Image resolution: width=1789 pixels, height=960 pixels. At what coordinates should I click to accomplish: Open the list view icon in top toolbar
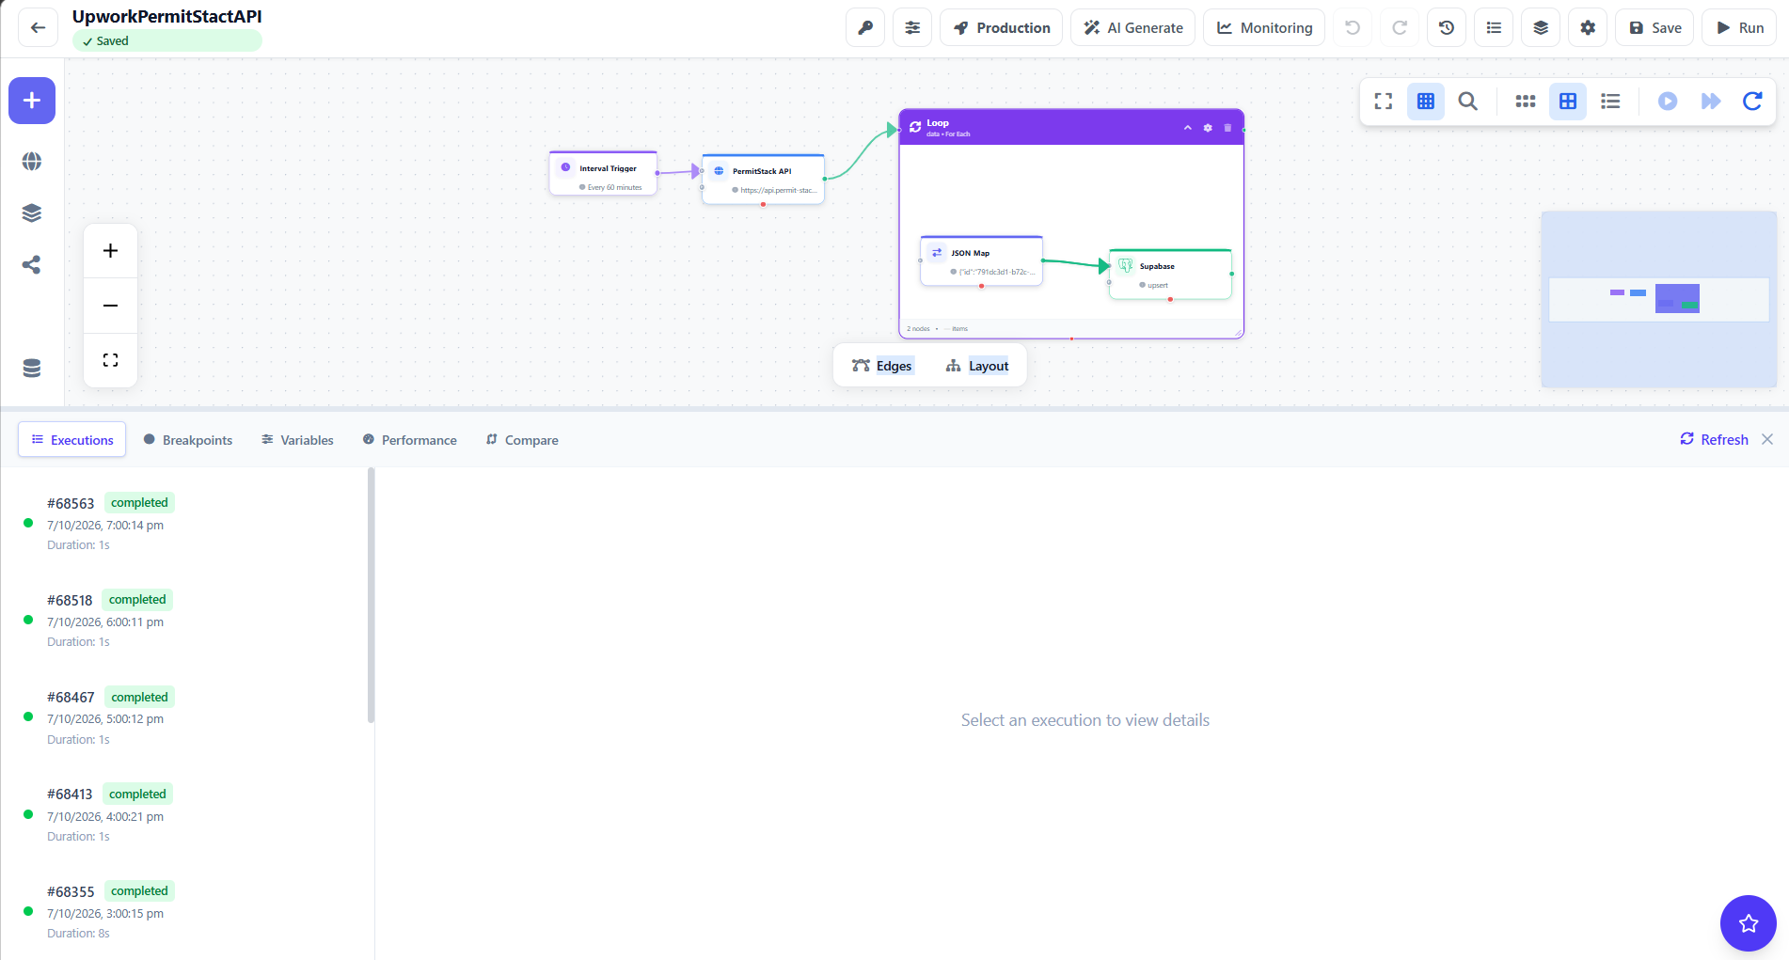coord(1494,28)
